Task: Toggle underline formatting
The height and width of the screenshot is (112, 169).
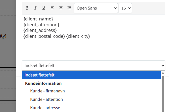Action: pyautogui.click(x=44, y=8)
